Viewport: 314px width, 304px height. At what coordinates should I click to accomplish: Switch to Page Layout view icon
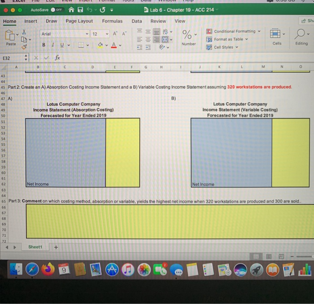pos(269,256)
